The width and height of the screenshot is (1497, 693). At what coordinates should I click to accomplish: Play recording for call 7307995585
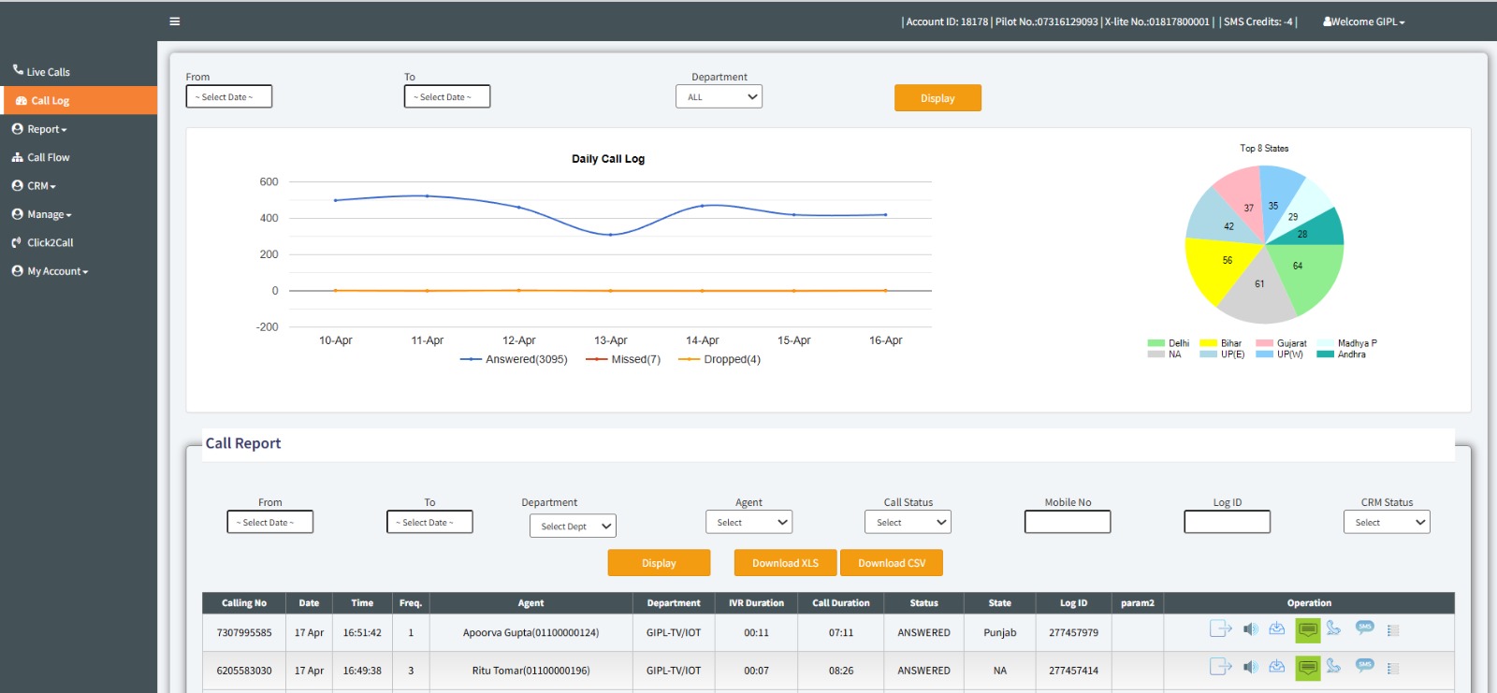[1250, 629]
